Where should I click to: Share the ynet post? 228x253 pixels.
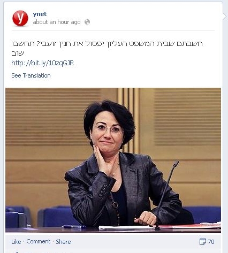click(63, 242)
